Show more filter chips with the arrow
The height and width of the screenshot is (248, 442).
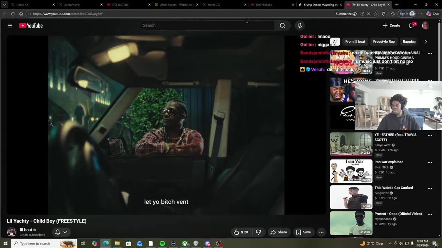pyautogui.click(x=425, y=42)
